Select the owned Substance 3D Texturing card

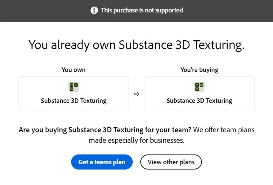point(74,93)
